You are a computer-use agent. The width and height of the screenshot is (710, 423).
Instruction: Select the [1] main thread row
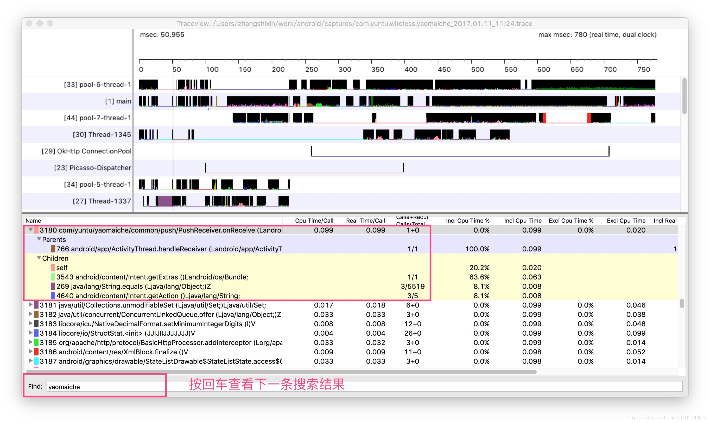(118, 101)
